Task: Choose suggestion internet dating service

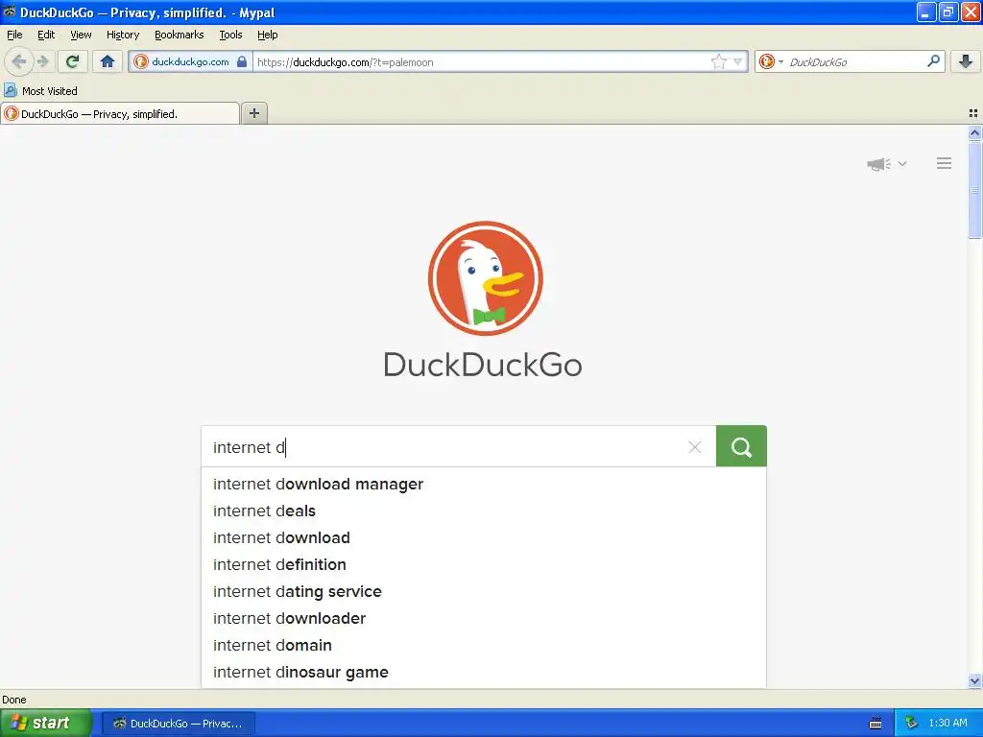Action: pos(484,591)
